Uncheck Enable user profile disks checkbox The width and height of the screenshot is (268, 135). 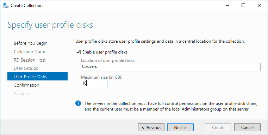pos(78,52)
